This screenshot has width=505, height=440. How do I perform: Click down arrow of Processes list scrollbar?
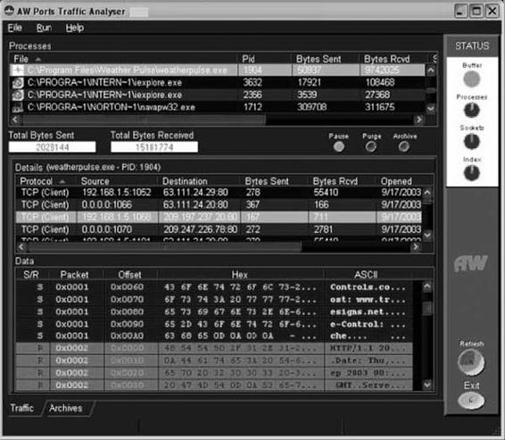tap(431, 109)
